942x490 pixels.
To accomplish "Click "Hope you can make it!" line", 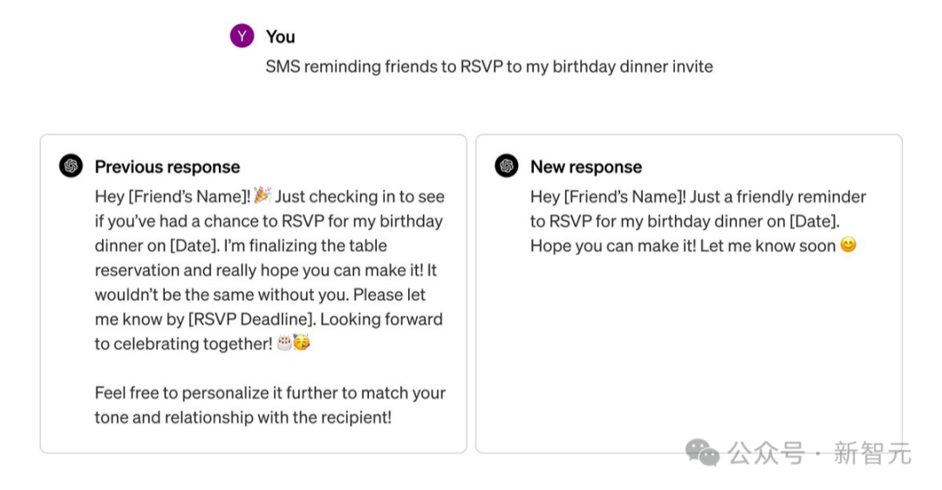I will point(612,246).
